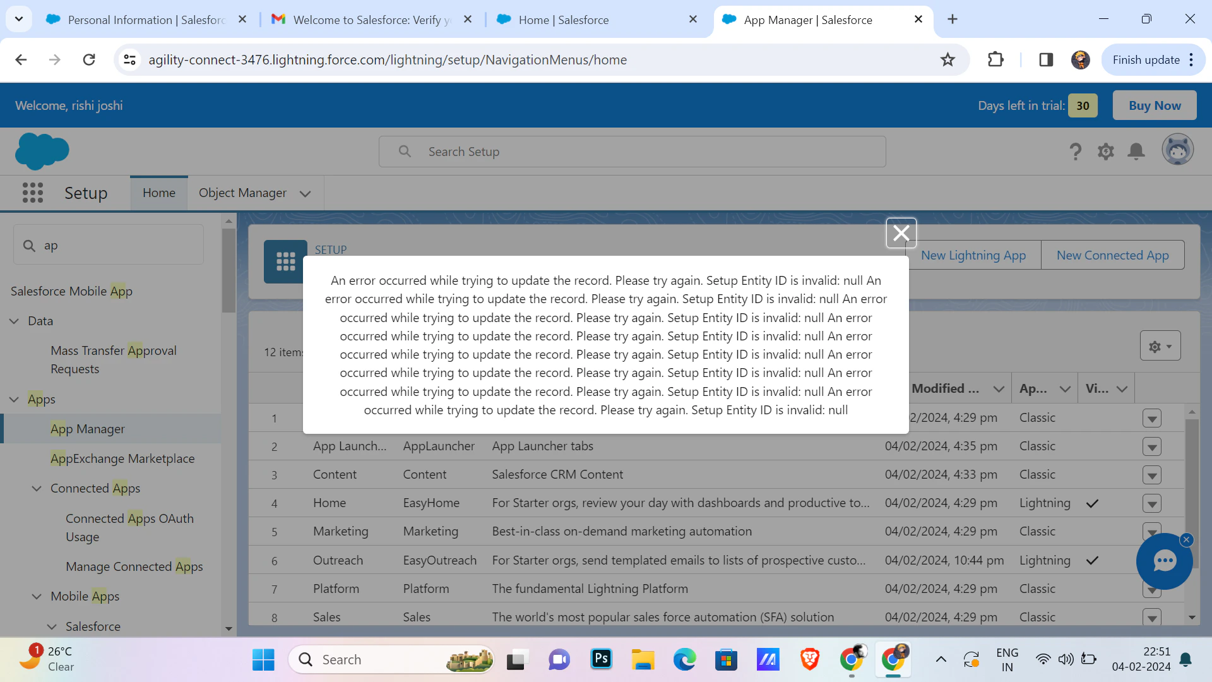Bookmark this page with the star icon
The height and width of the screenshot is (682, 1212).
948,60
